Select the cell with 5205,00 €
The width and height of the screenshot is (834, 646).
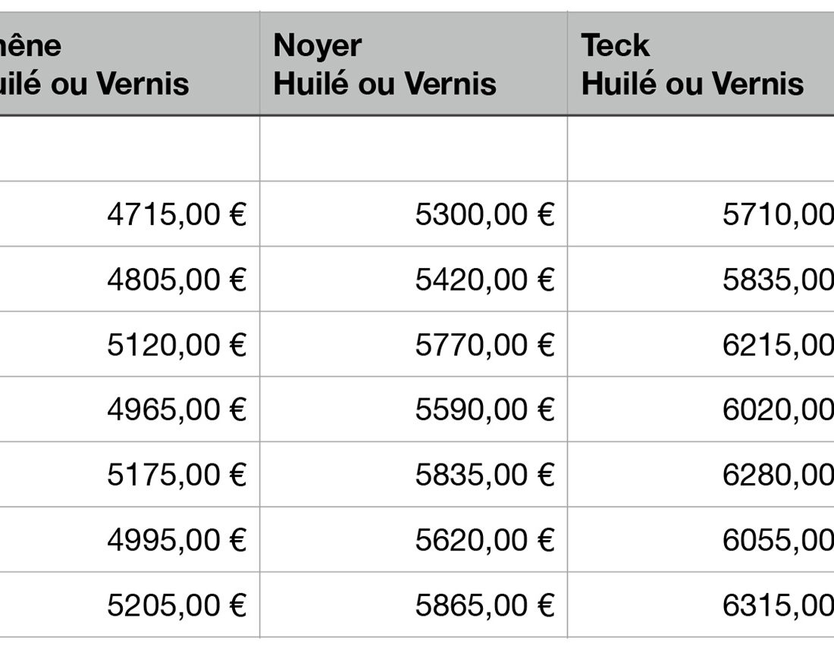(177, 605)
